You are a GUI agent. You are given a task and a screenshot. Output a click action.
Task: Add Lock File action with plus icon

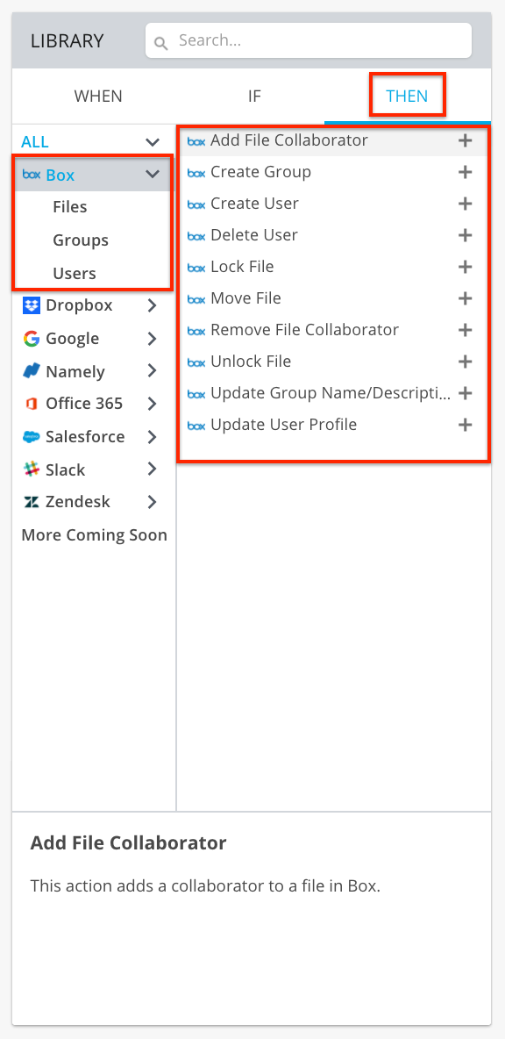pyautogui.click(x=466, y=267)
